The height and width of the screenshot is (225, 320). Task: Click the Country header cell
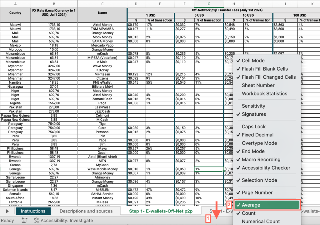click(15, 15)
